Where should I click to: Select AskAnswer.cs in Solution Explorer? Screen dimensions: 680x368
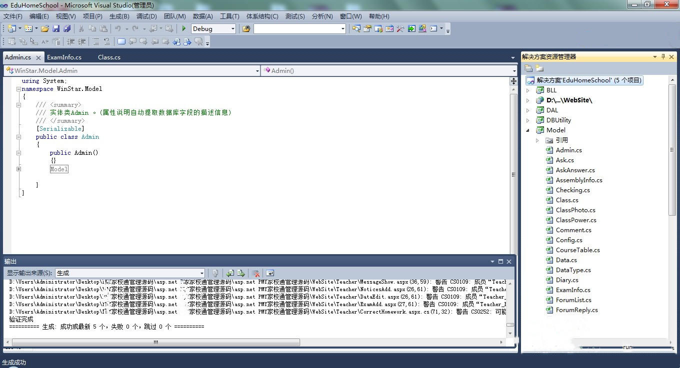(x=575, y=170)
